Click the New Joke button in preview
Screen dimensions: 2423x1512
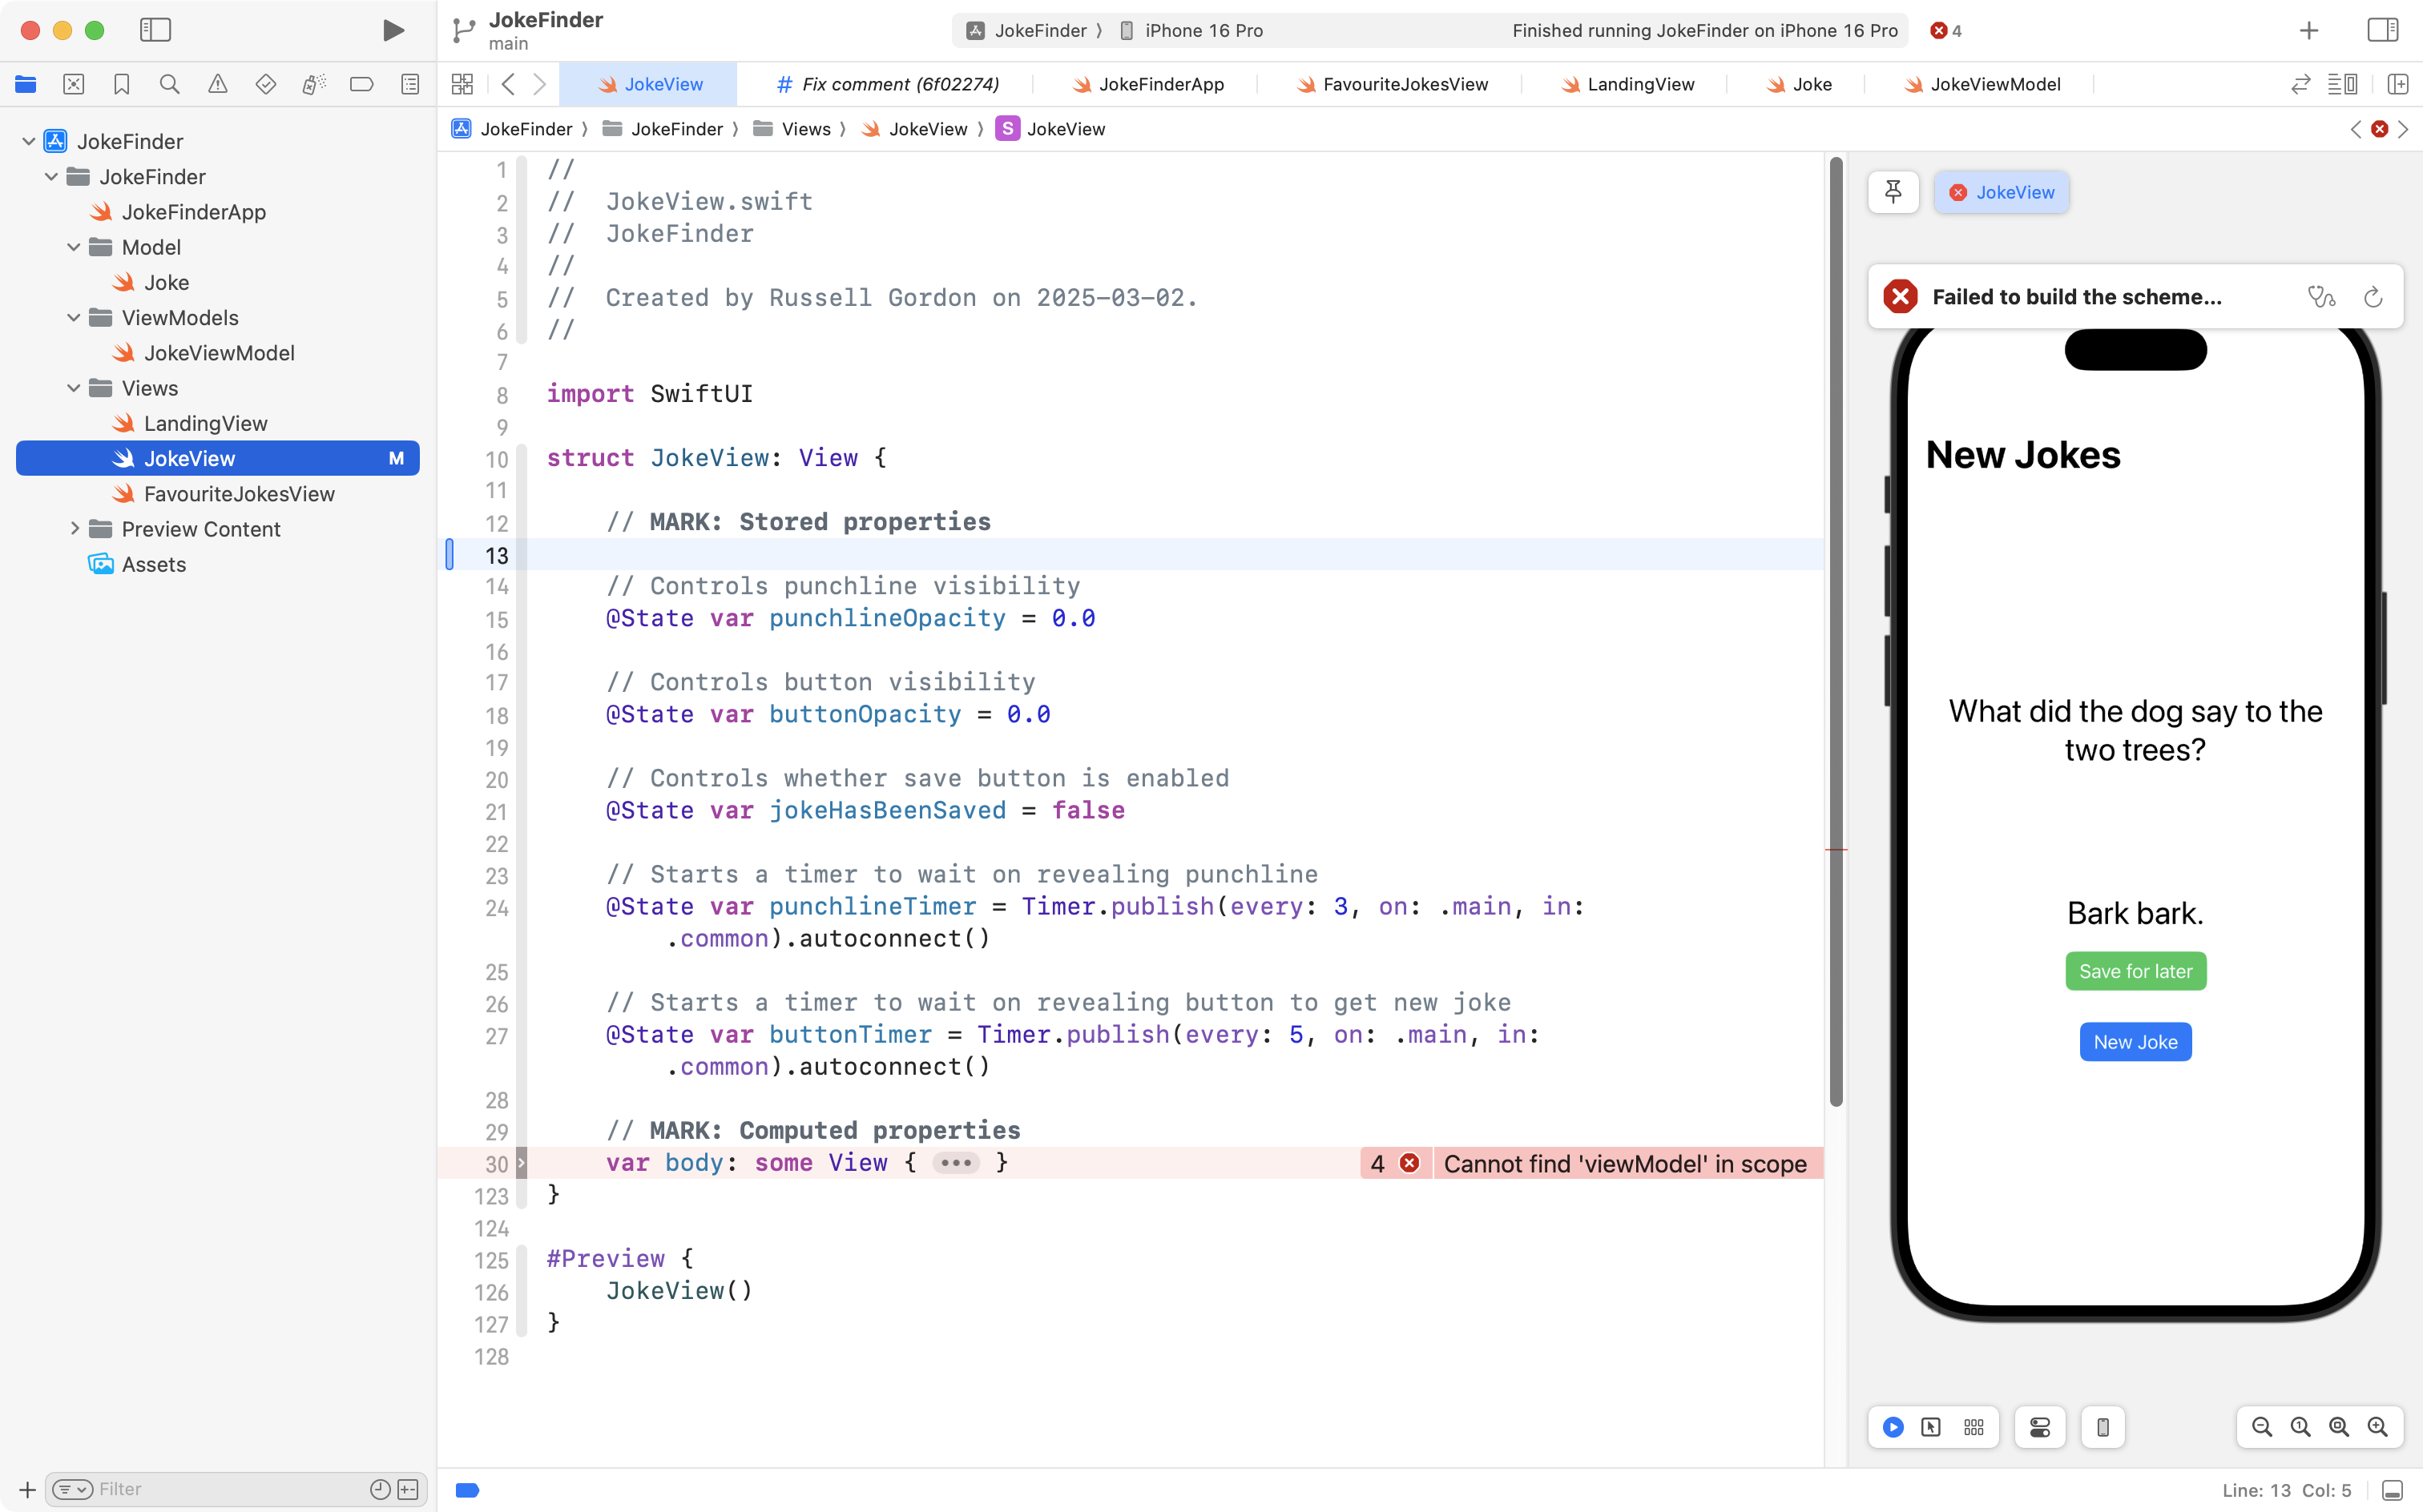click(x=2135, y=1042)
